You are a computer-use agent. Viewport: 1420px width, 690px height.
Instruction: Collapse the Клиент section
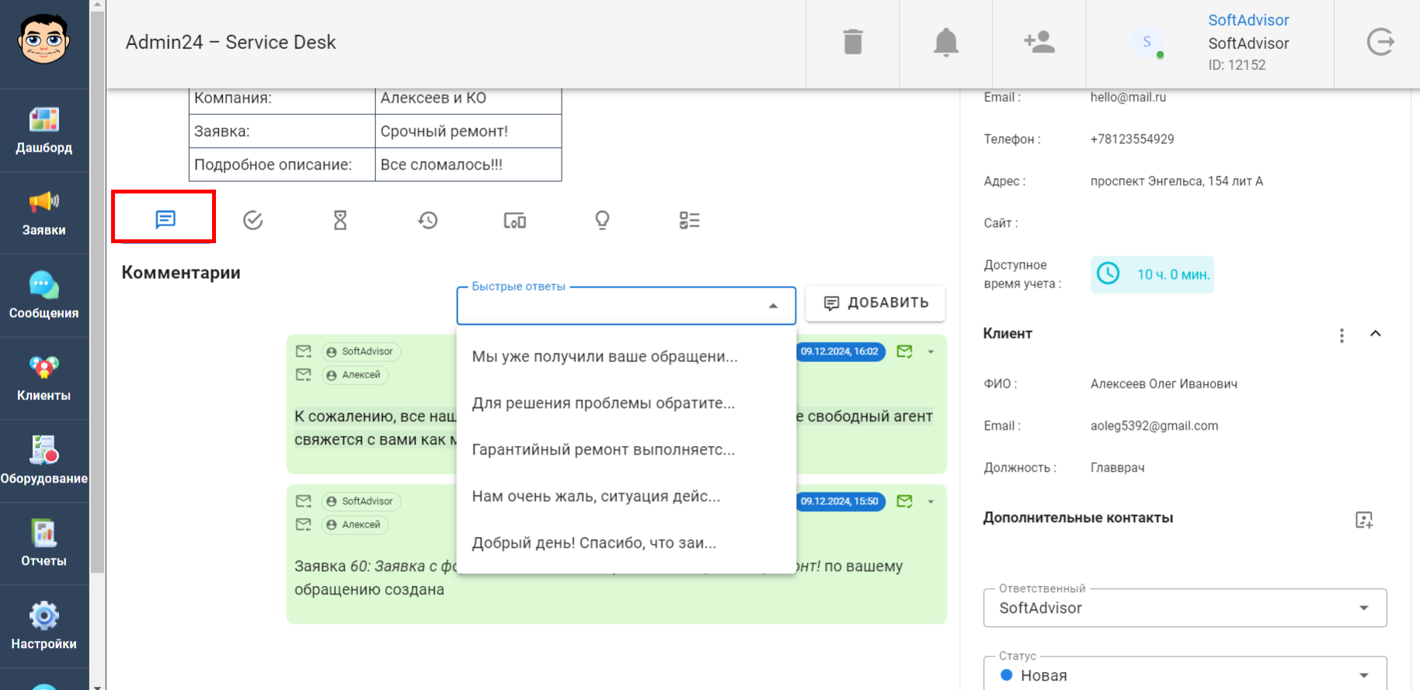1375,334
